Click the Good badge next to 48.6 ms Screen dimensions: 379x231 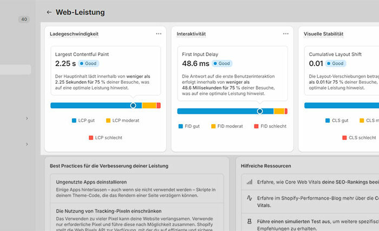(x=222, y=63)
